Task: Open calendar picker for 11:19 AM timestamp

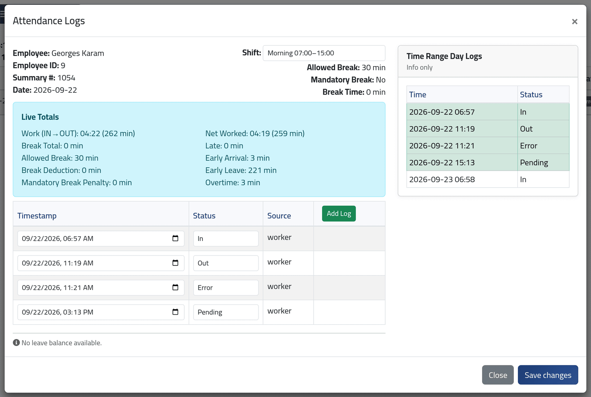Action: coord(175,263)
